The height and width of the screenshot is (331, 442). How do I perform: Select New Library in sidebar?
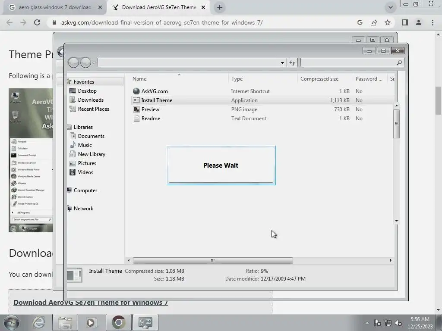click(92, 154)
